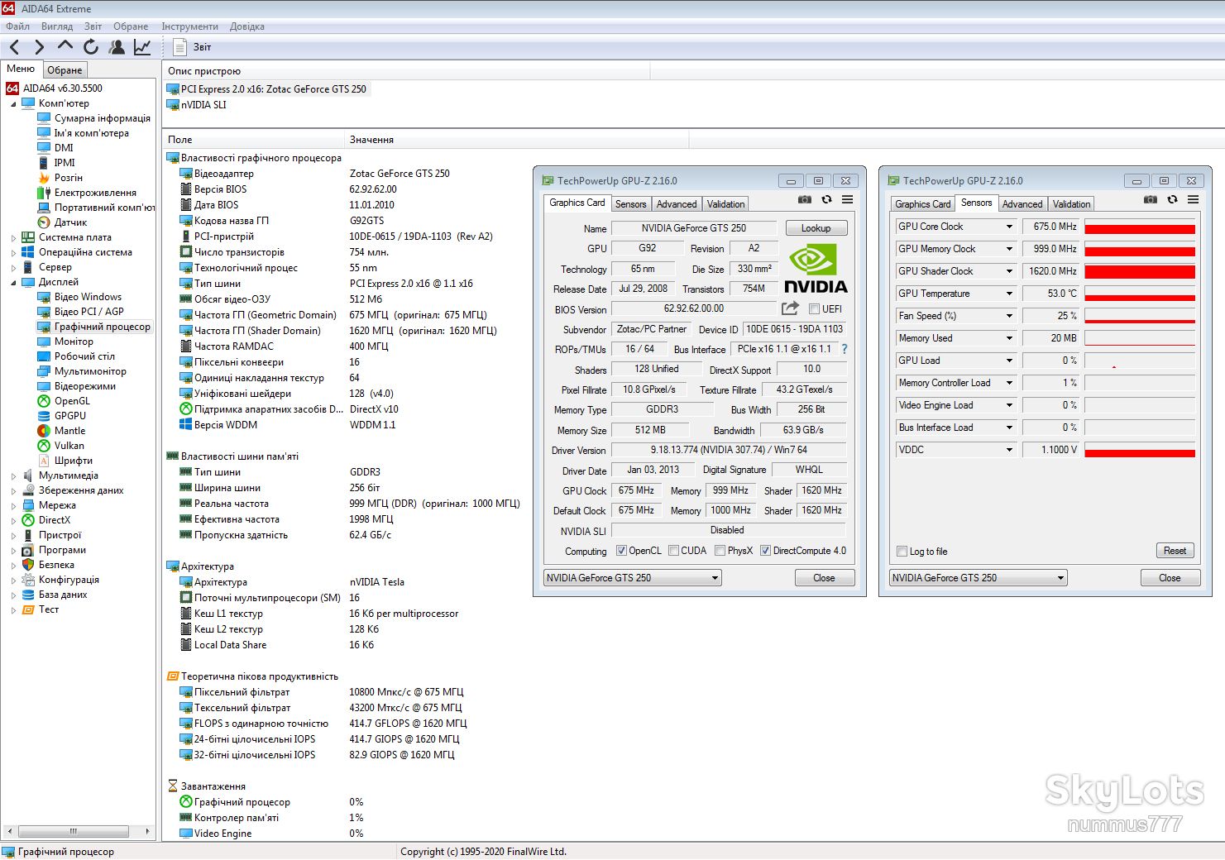Toggle the UEFI checkbox
This screenshot has width=1225, height=860.
coord(815,309)
